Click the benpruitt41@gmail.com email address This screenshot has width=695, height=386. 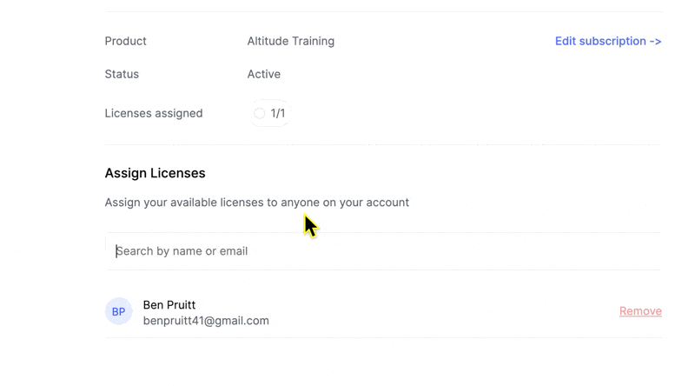206,321
